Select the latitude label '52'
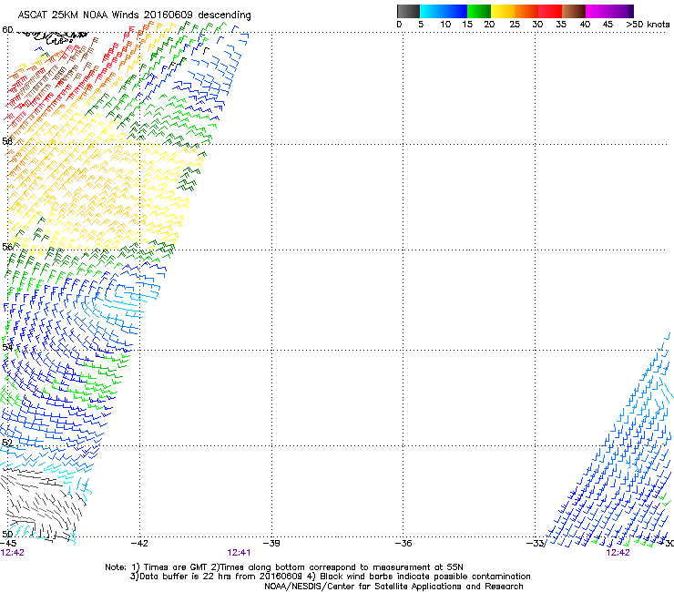 coord(7,443)
